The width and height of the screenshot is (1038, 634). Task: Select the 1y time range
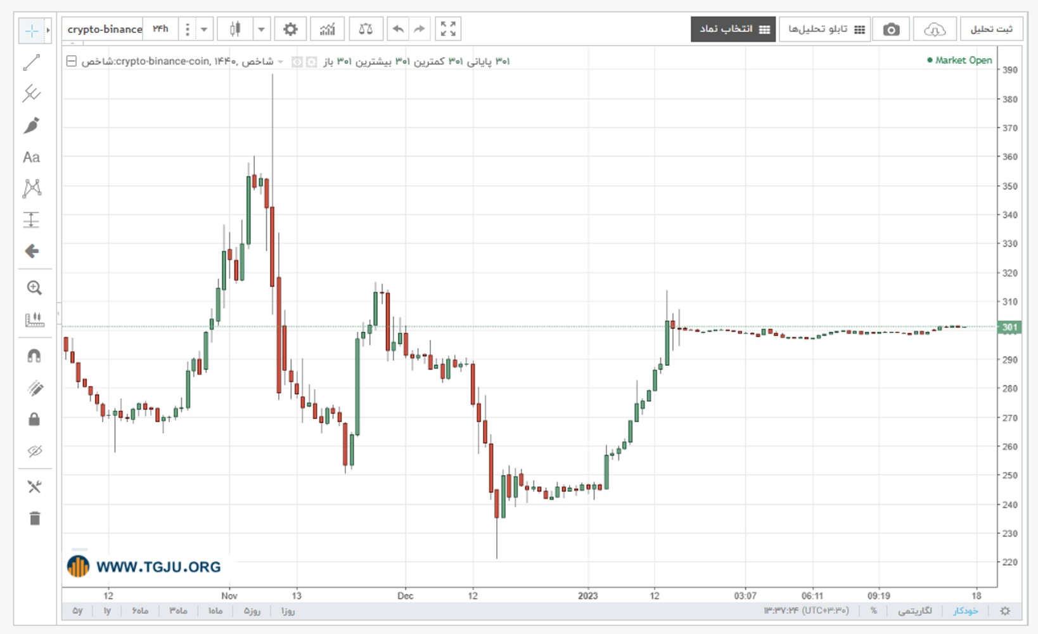107,611
